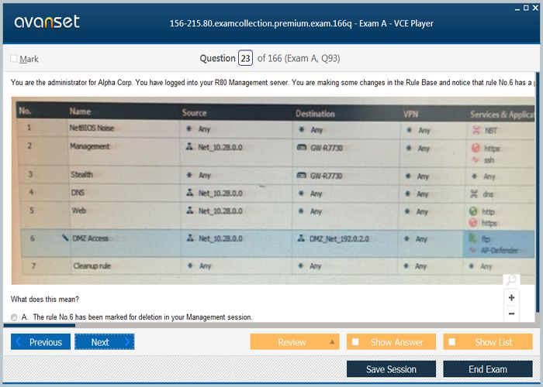Click the magnifier icon on the image

tap(510, 280)
